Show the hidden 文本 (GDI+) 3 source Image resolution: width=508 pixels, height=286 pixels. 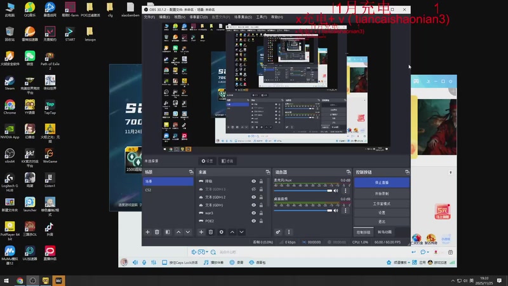click(253, 189)
